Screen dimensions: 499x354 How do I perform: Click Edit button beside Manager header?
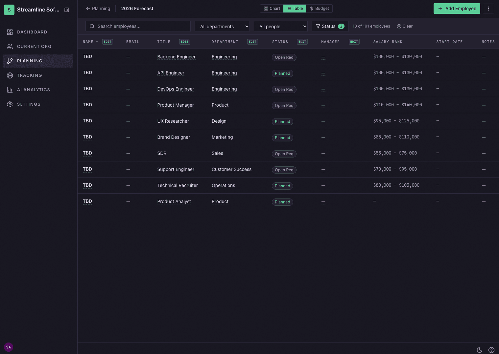pyautogui.click(x=354, y=42)
